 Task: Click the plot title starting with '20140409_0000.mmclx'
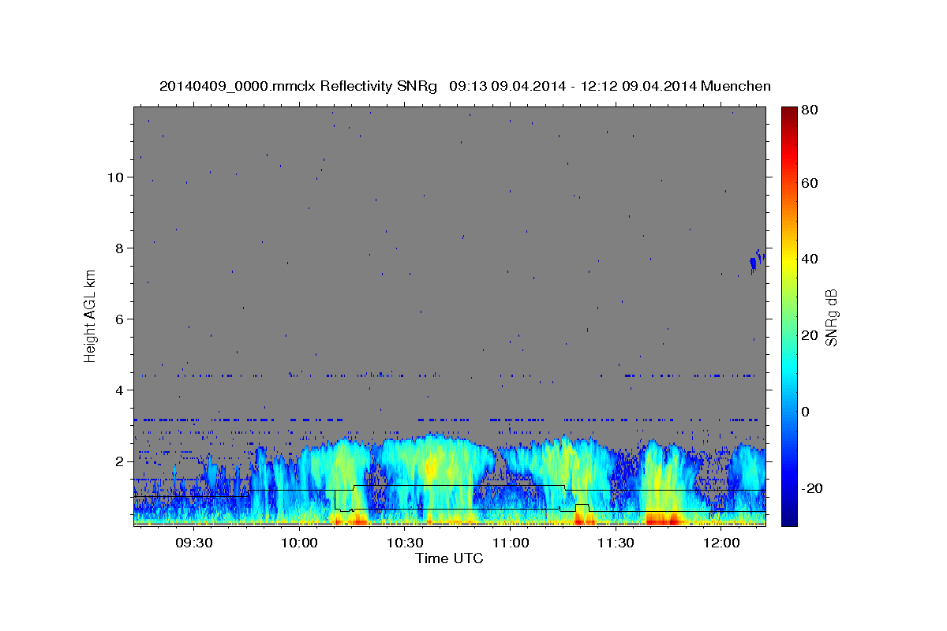pos(465,86)
